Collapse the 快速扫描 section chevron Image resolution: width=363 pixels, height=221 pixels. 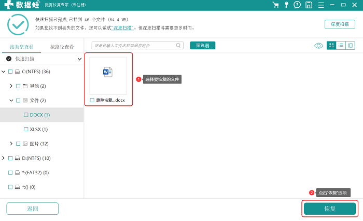pyautogui.click(x=79, y=59)
